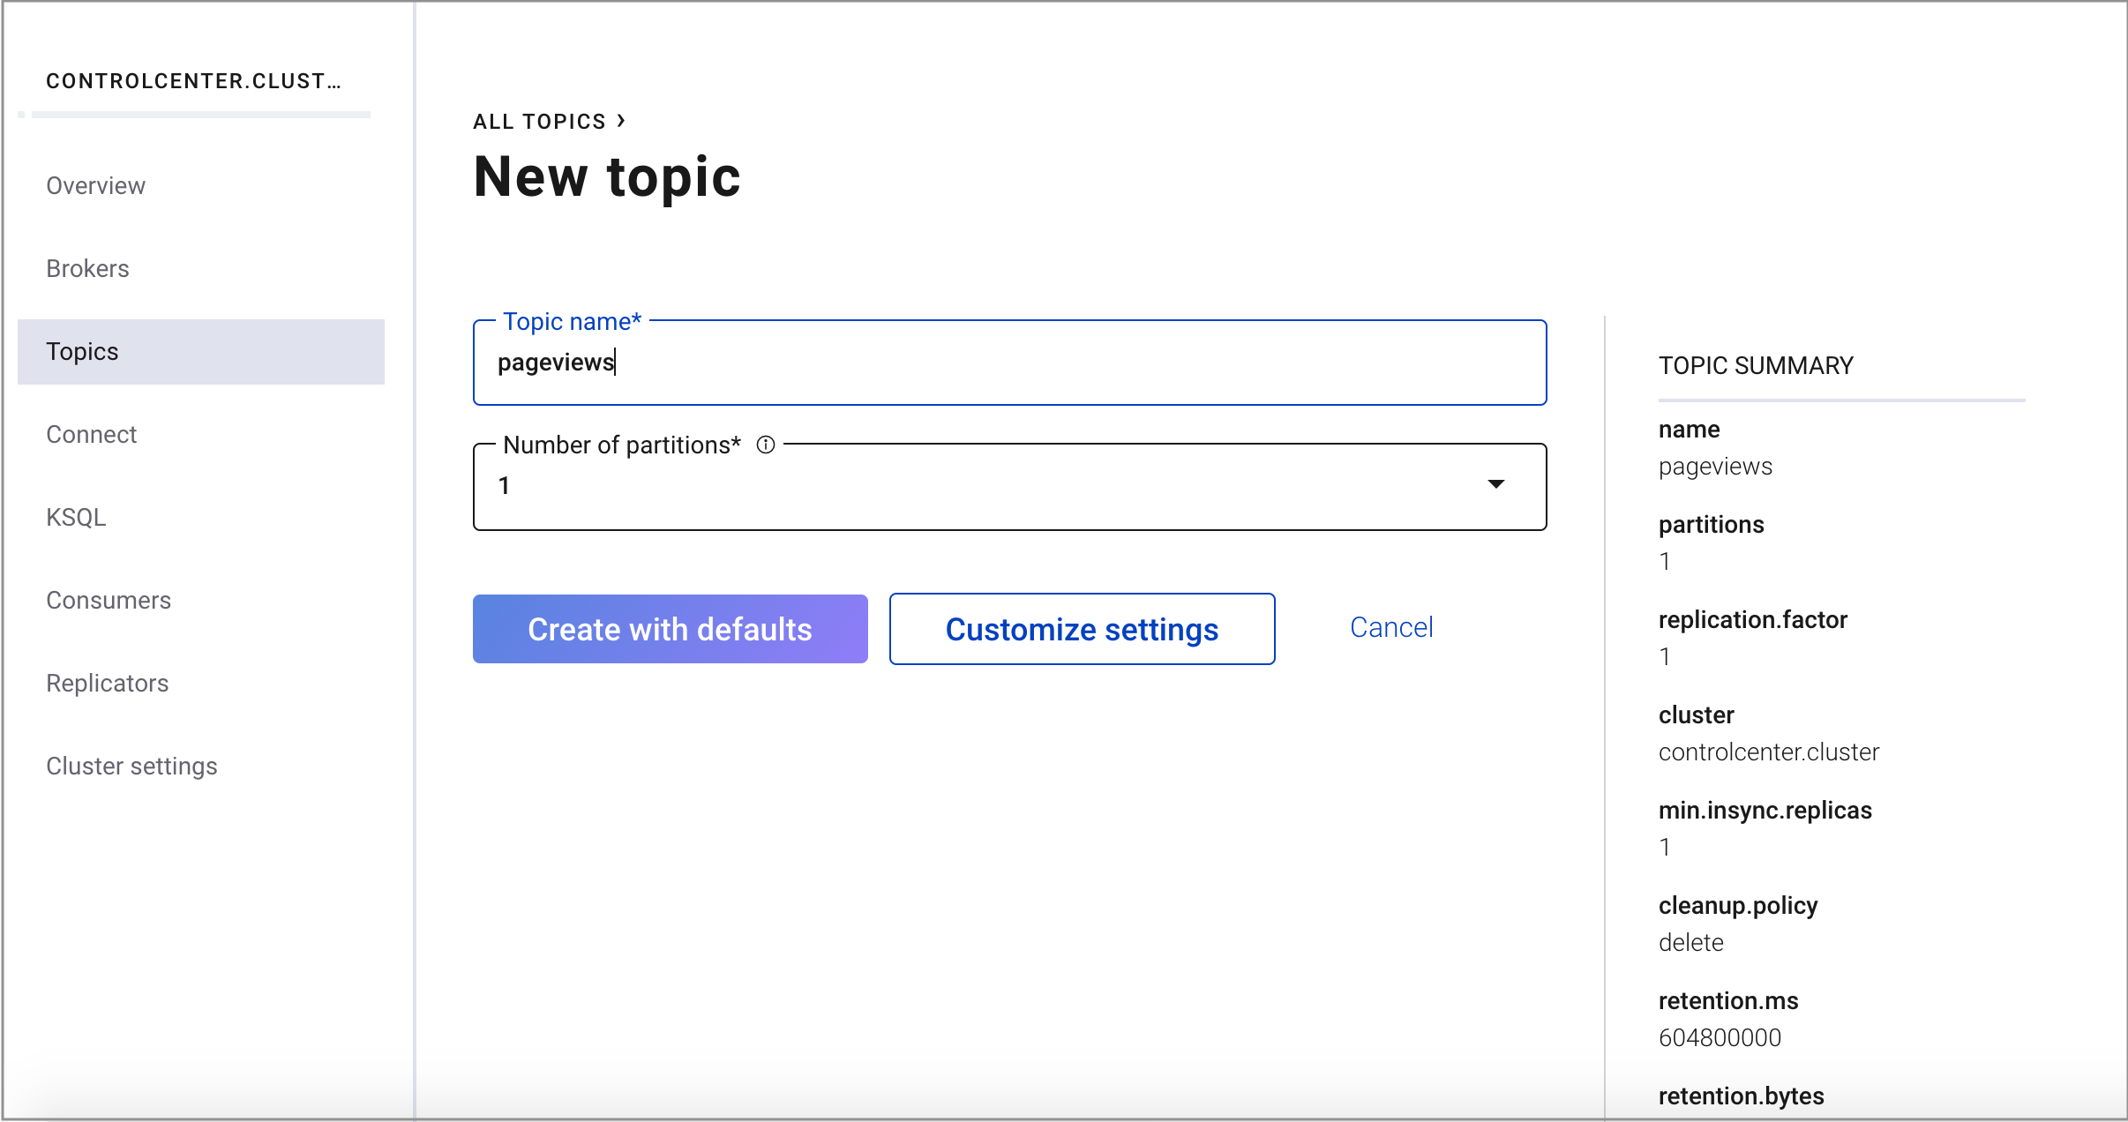The width and height of the screenshot is (2128, 1122).
Task: Focus the Topic name input field
Action: 1009,363
